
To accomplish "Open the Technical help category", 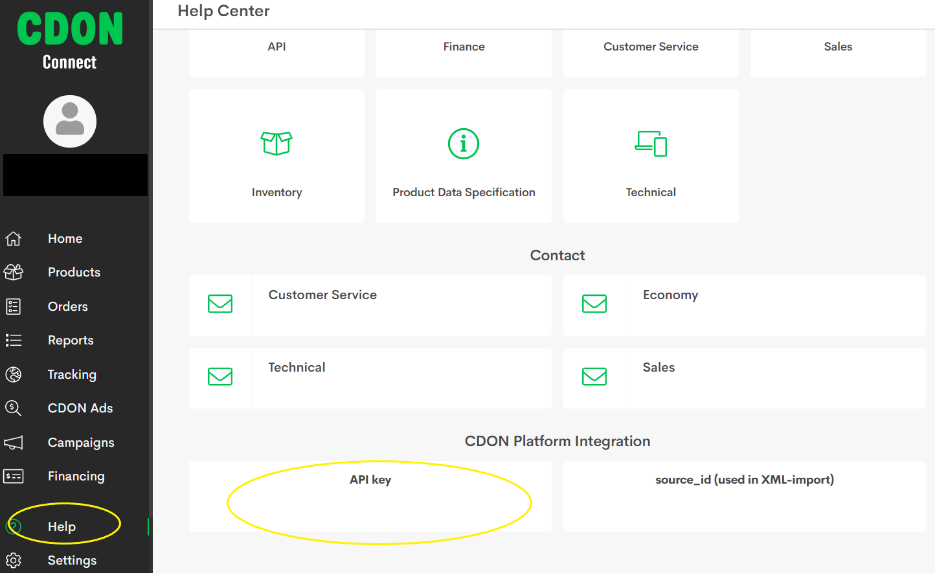I will pos(651,156).
